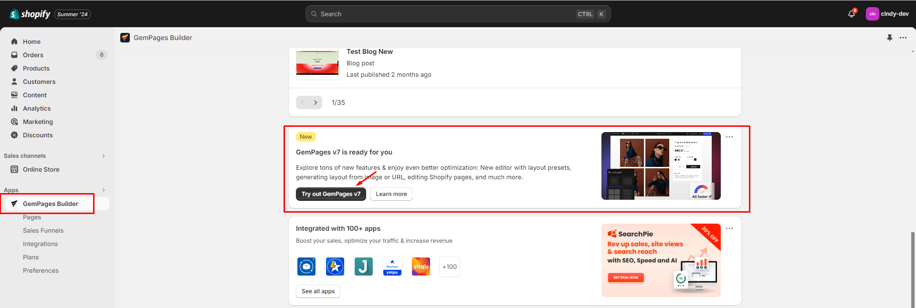This screenshot has height=308, width=916.
Task: Click the Orders inbox icon
Action: point(14,55)
